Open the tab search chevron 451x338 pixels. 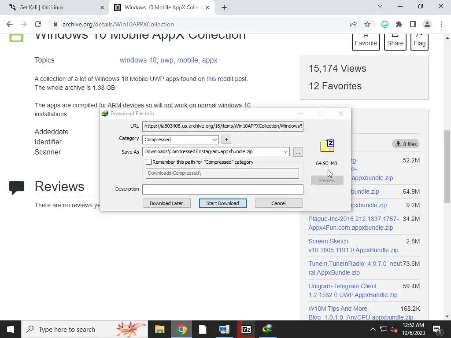pos(380,6)
